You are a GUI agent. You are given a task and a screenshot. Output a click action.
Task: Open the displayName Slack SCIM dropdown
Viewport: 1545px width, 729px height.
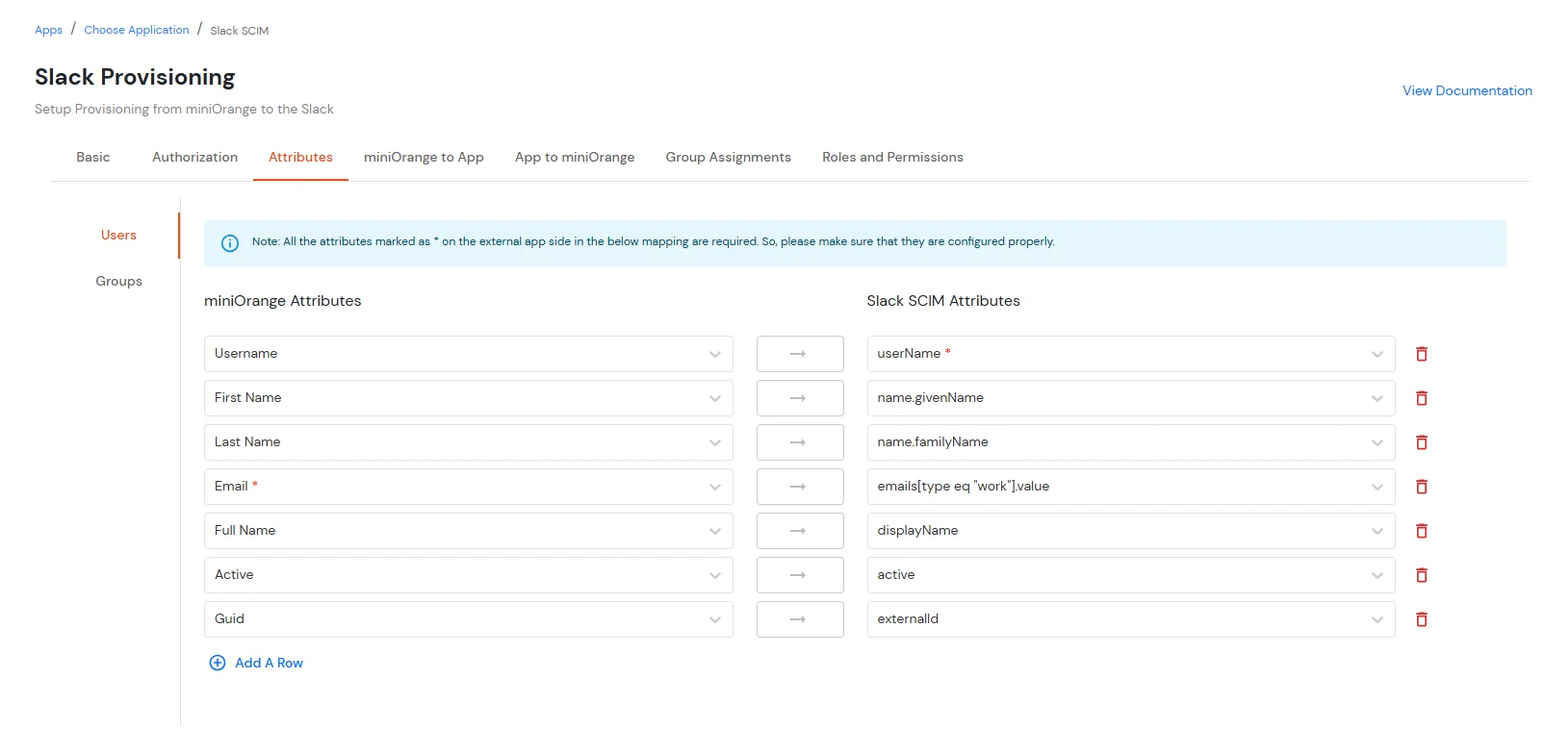[x=1131, y=531]
